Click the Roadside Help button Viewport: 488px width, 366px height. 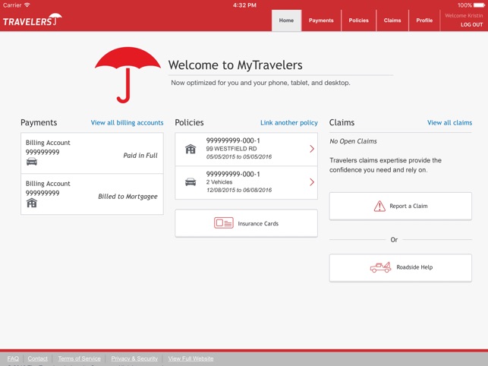click(401, 267)
